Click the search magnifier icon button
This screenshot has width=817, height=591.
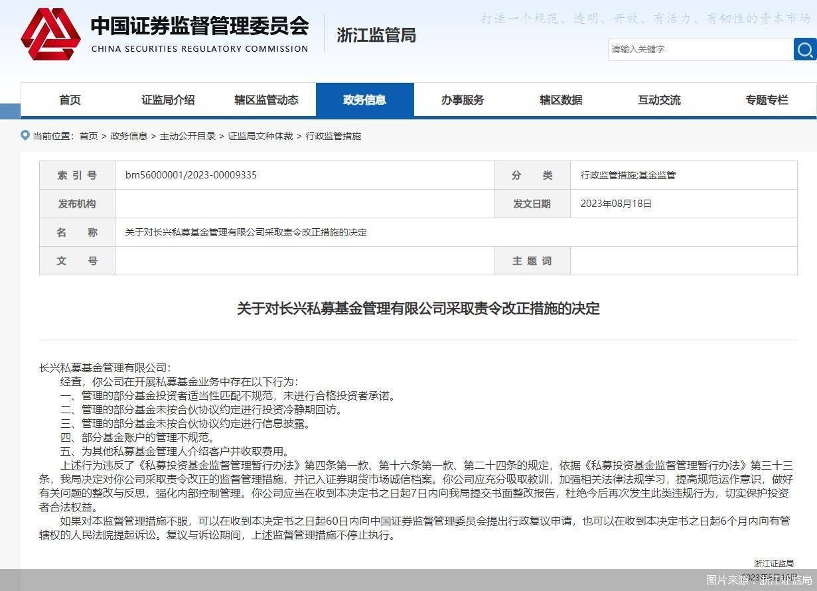804,49
